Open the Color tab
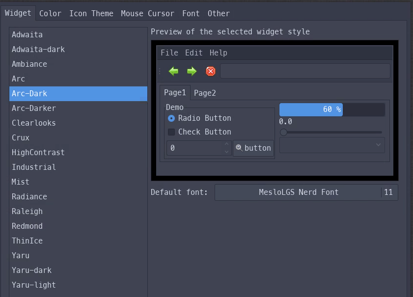Viewport: 413px width, 297px height. point(50,13)
